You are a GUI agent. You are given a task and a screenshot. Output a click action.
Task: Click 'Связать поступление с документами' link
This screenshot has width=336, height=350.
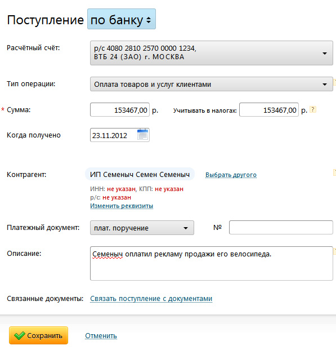(x=151, y=299)
